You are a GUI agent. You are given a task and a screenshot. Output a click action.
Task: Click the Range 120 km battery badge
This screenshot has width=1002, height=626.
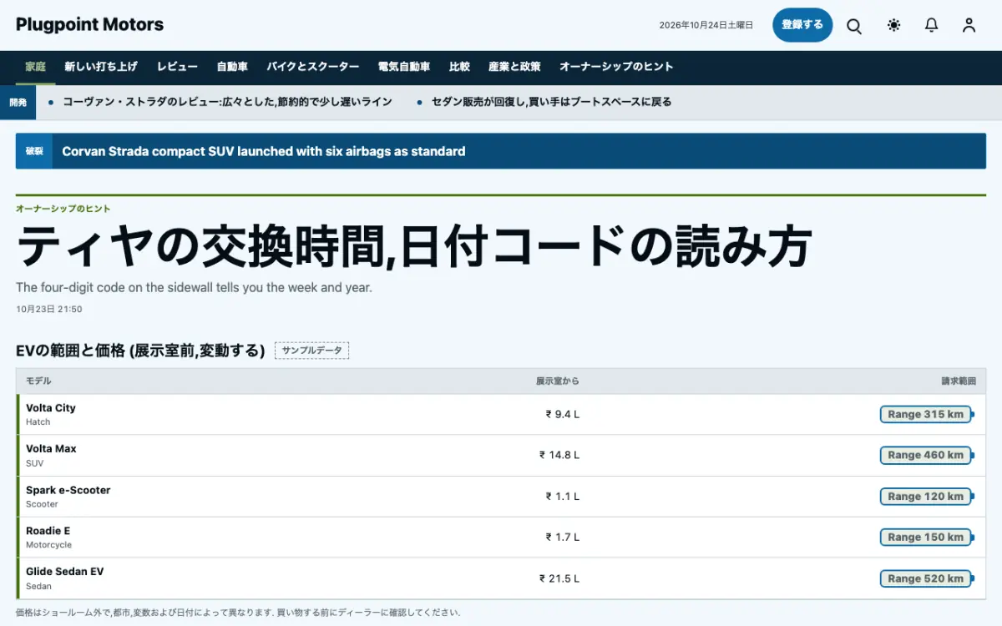click(927, 496)
